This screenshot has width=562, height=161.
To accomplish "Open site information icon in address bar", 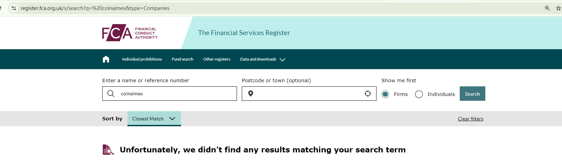I will pyautogui.click(x=14, y=8).
